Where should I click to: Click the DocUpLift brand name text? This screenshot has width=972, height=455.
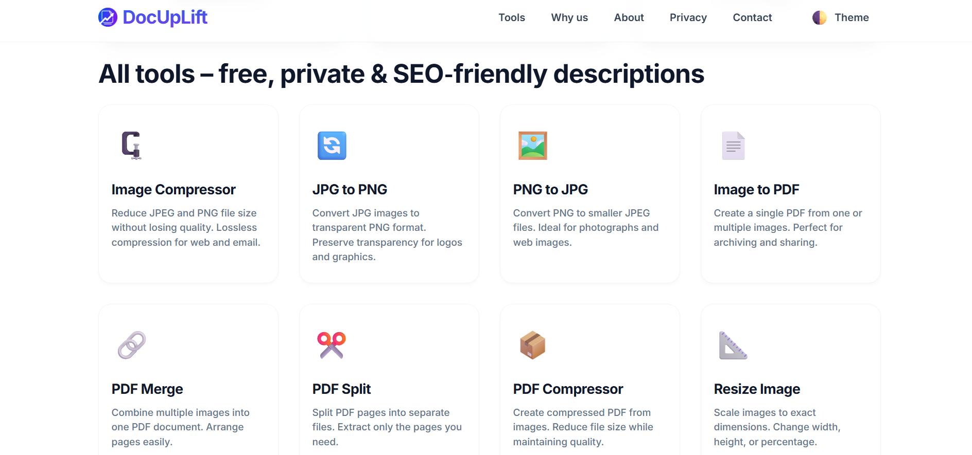coord(165,17)
